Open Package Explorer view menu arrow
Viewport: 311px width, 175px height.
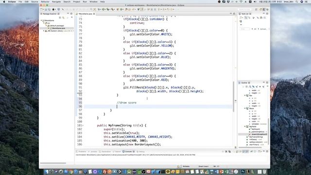(x=71, y=17)
